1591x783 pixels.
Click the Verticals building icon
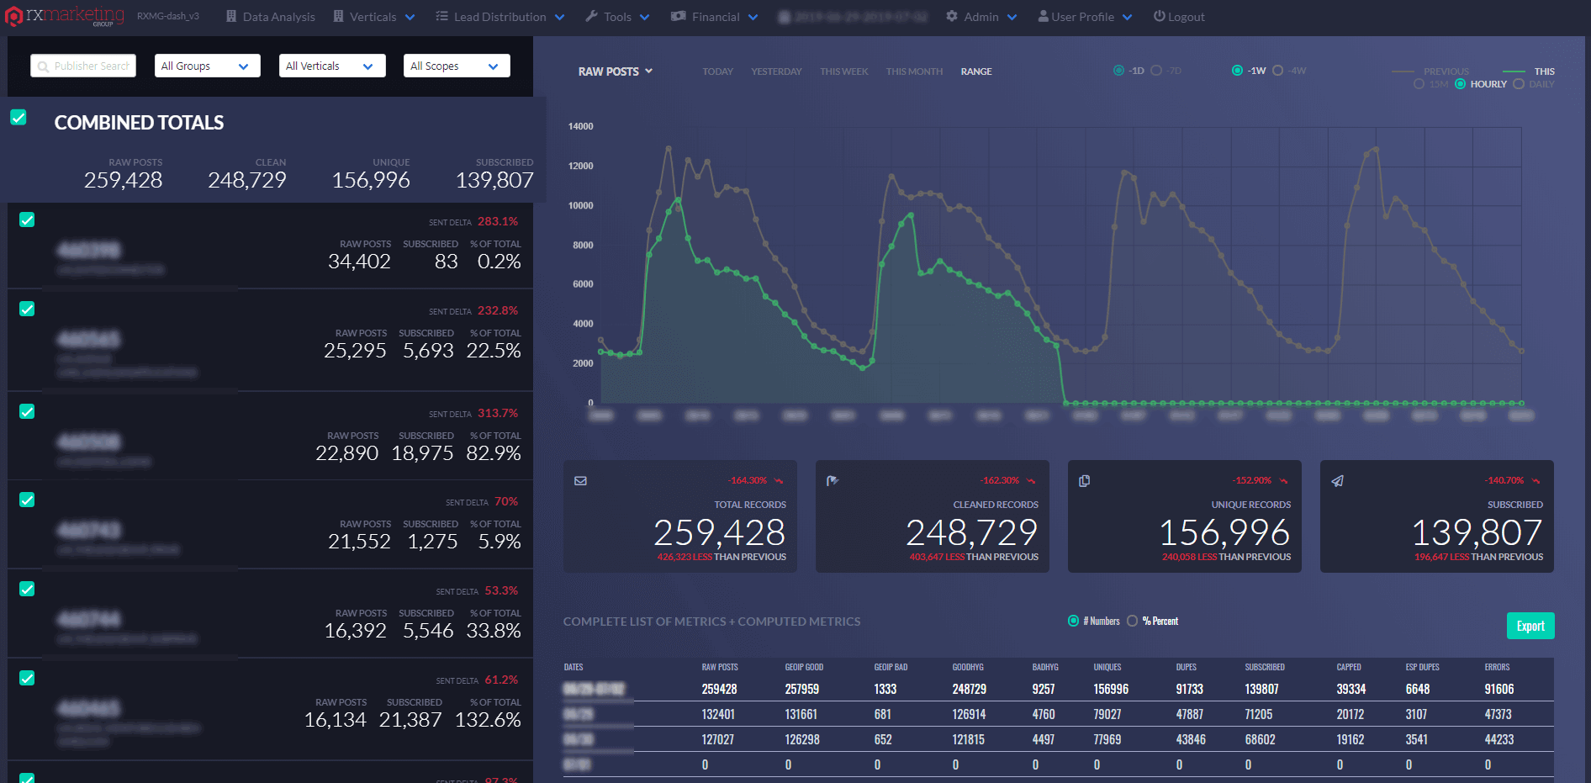coord(338,17)
